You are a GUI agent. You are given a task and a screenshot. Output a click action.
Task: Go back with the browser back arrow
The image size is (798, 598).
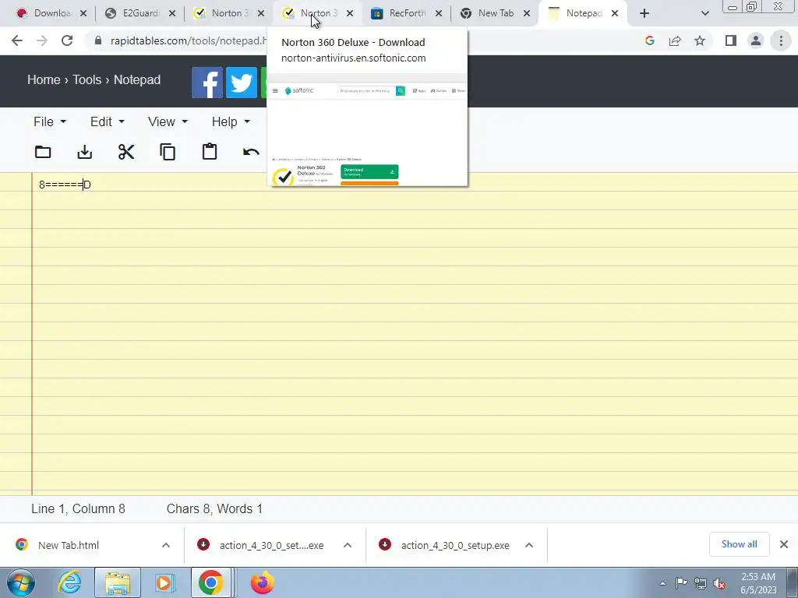point(17,40)
